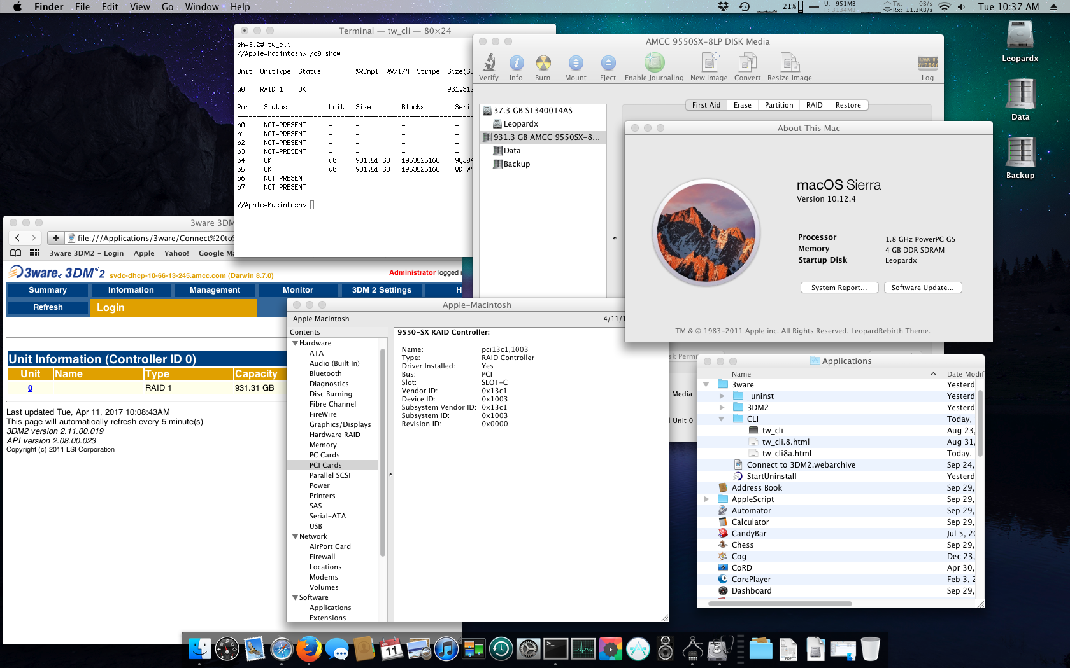Image resolution: width=1070 pixels, height=668 pixels.
Task: Click Login in 3DM2 page
Action: (111, 307)
